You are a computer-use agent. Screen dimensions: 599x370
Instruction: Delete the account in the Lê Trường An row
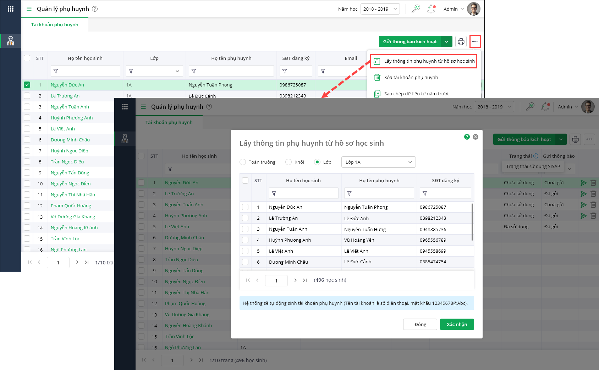(593, 194)
